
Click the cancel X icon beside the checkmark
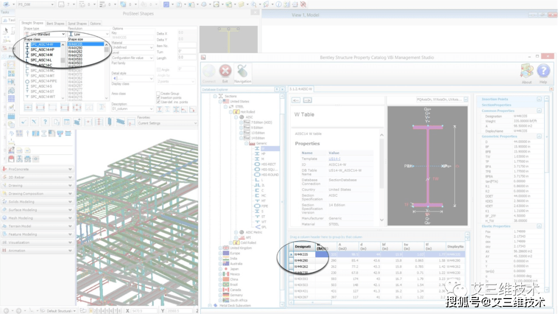34,122
